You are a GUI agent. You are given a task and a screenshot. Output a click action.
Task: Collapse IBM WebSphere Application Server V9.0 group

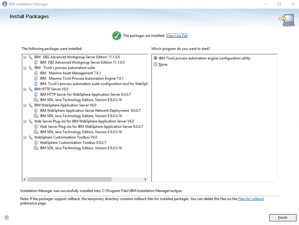25,106
